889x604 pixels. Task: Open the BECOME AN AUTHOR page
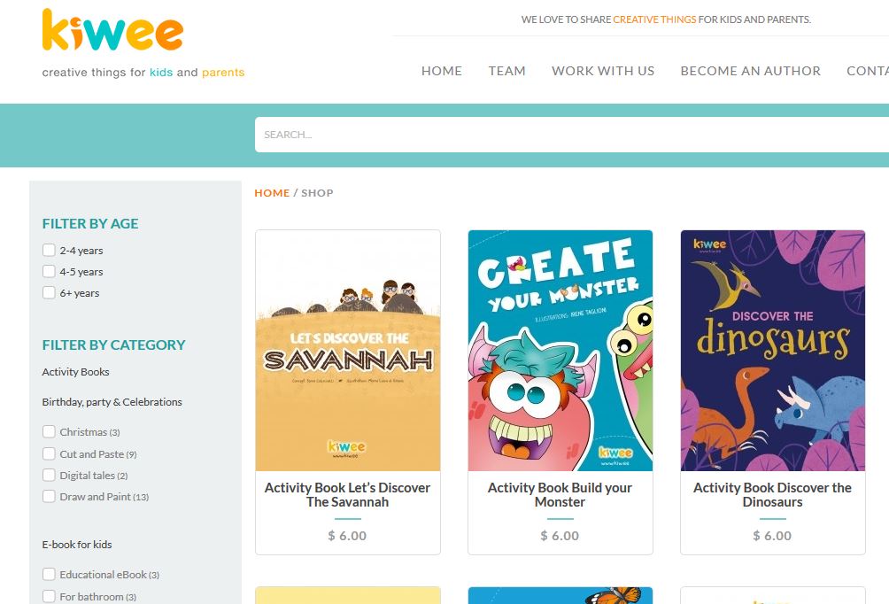point(751,71)
